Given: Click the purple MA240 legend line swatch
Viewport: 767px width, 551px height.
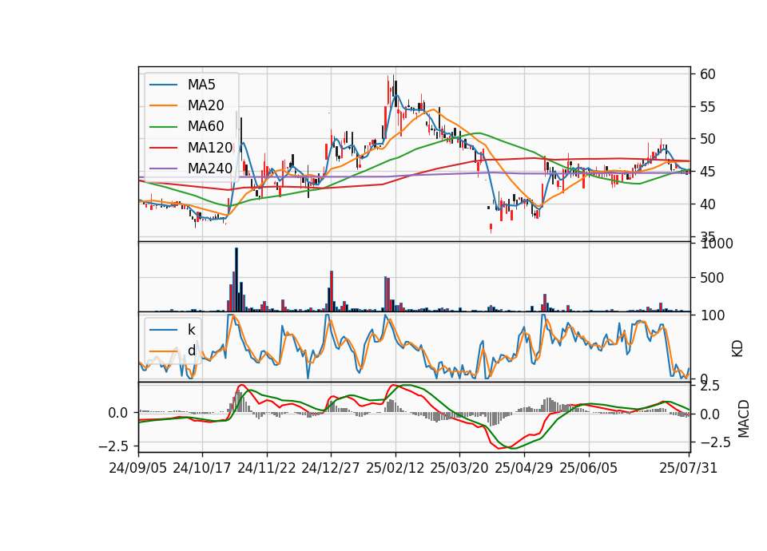Looking at the screenshot, I should coord(163,168).
